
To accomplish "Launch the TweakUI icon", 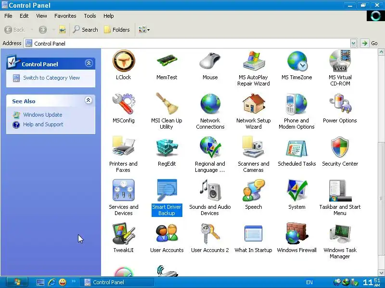I will point(124,233).
